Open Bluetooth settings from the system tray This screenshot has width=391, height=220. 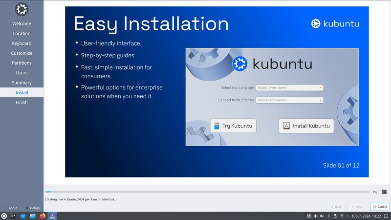pyautogui.click(x=328, y=216)
